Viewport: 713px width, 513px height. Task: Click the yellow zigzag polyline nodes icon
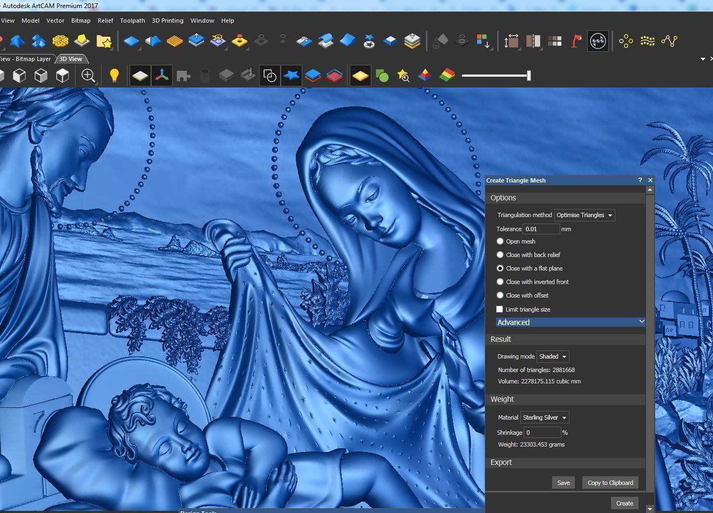tap(669, 41)
